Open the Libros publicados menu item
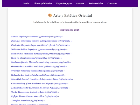 (x=43, y=3)
